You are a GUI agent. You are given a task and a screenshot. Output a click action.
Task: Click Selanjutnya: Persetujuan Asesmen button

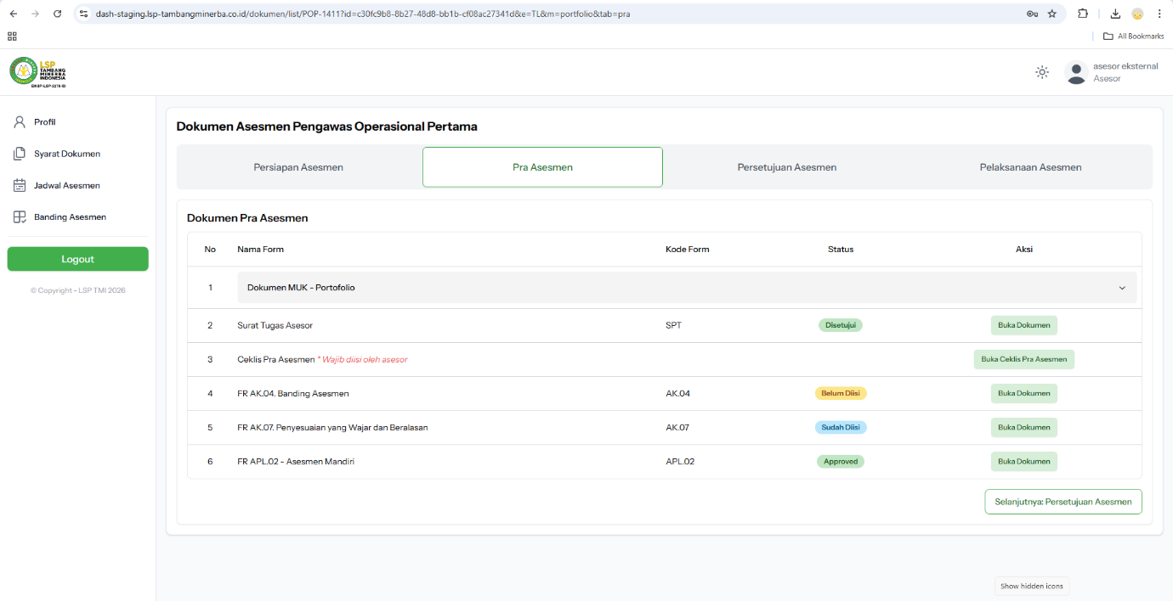coord(1063,502)
